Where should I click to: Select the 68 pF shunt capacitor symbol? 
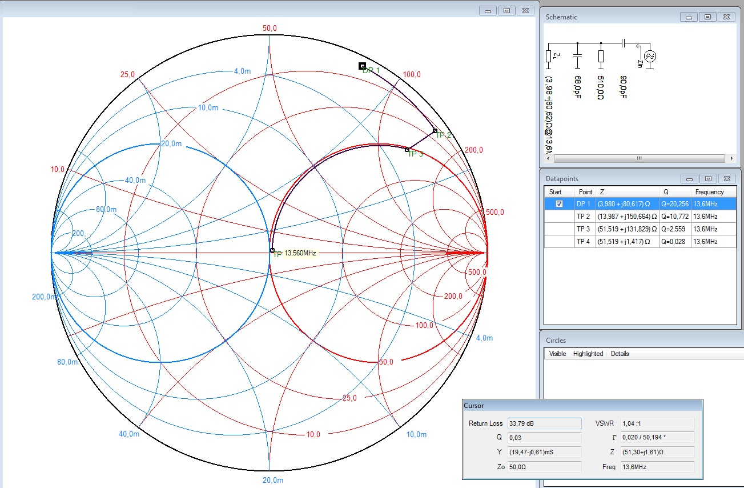[x=577, y=55]
